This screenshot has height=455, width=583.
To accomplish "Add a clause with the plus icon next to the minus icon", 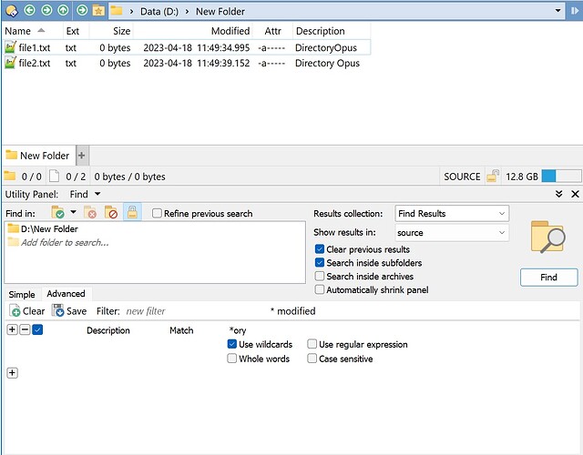I will click(12, 329).
